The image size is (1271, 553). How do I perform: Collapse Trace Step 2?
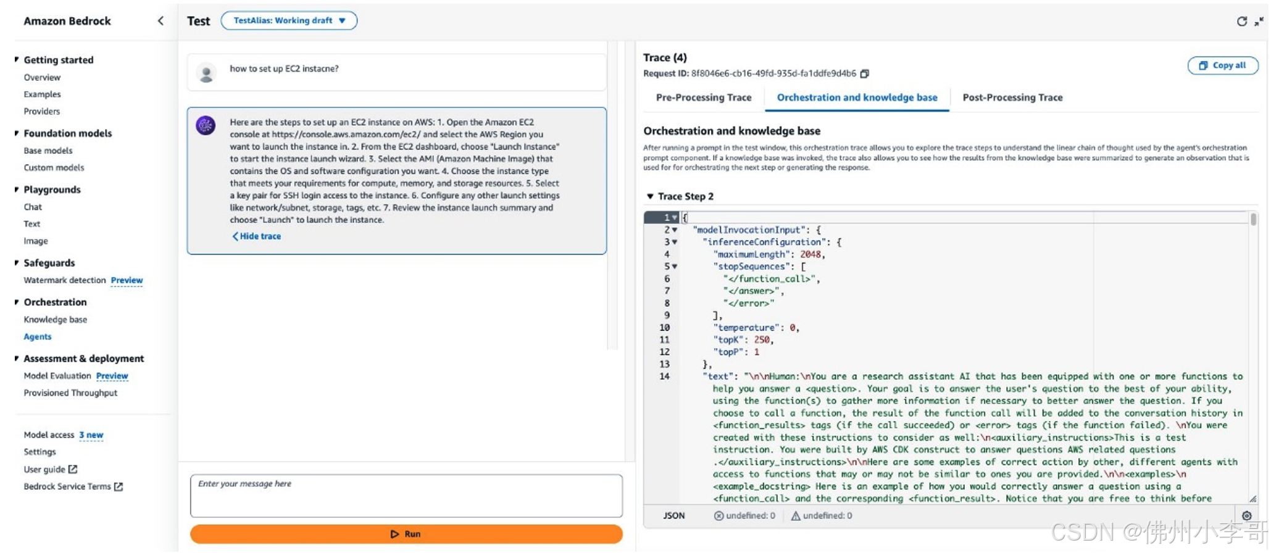click(x=650, y=196)
